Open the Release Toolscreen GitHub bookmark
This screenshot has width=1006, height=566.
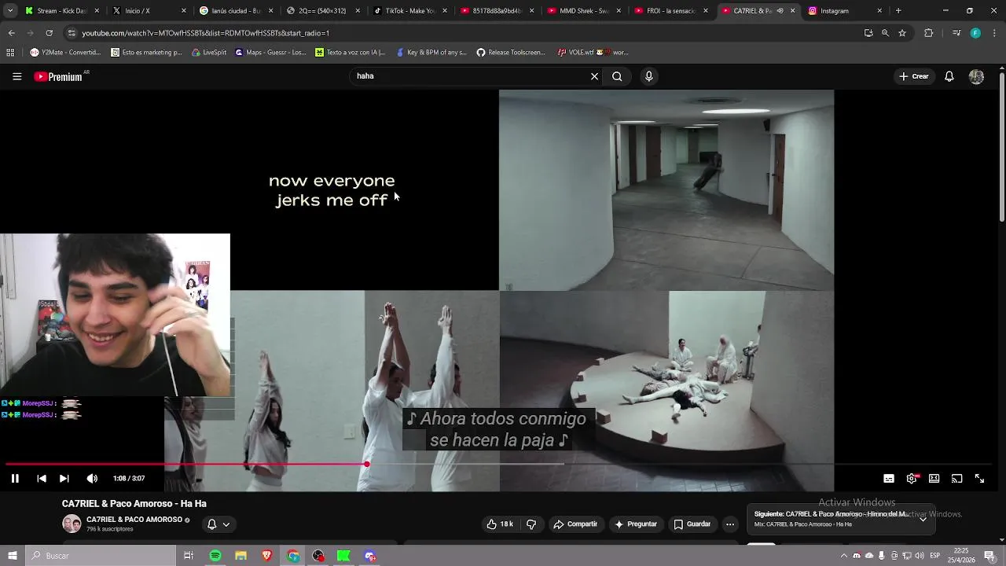coord(511,53)
